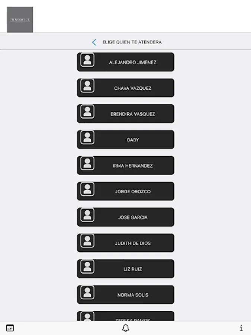Select the Gaby button label
Viewport: 251px width, 335px height.
[132, 140]
